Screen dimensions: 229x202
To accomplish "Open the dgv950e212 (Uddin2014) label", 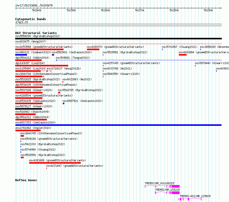I will coord(32,58).
